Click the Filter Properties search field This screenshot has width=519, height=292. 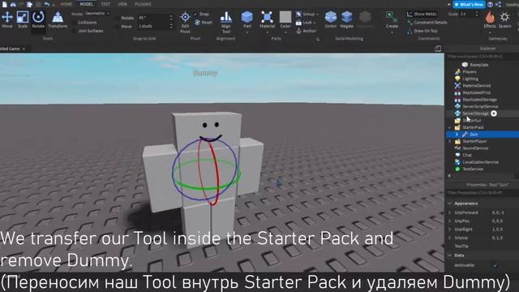click(x=482, y=193)
